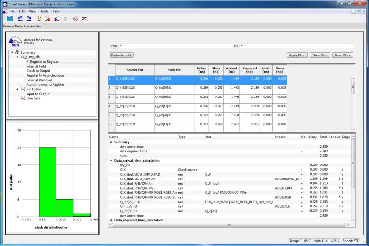369x246 pixels.
Task: Switch to Maximum Delay Analysis toolbar icon
Action: click(x=49, y=19)
